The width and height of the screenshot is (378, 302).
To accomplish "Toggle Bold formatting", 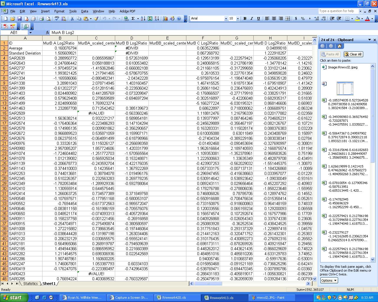I will [x=245, y=19].
